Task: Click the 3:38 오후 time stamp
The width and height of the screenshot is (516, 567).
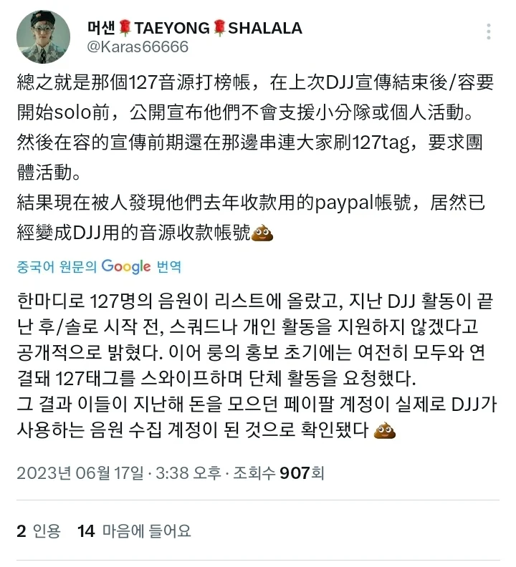Action: (188, 473)
